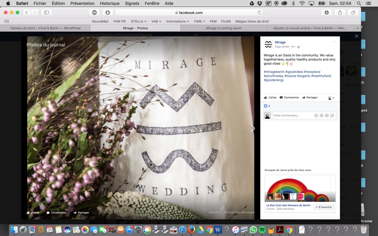Image resolution: width=378 pixels, height=236 pixels.
Task: Open the VAB bookmarks folder
Action: tap(156, 22)
